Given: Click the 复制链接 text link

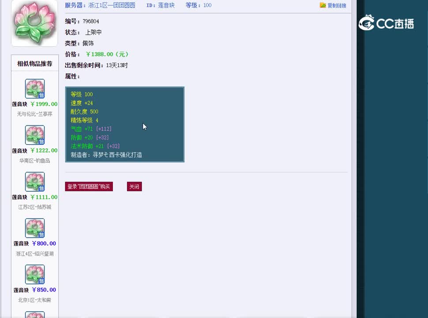Looking at the screenshot, I should [x=337, y=5].
